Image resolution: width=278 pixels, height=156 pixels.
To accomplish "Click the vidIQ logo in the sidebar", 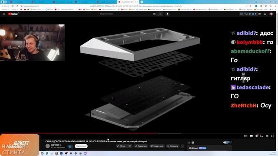I will click(x=225, y=142).
